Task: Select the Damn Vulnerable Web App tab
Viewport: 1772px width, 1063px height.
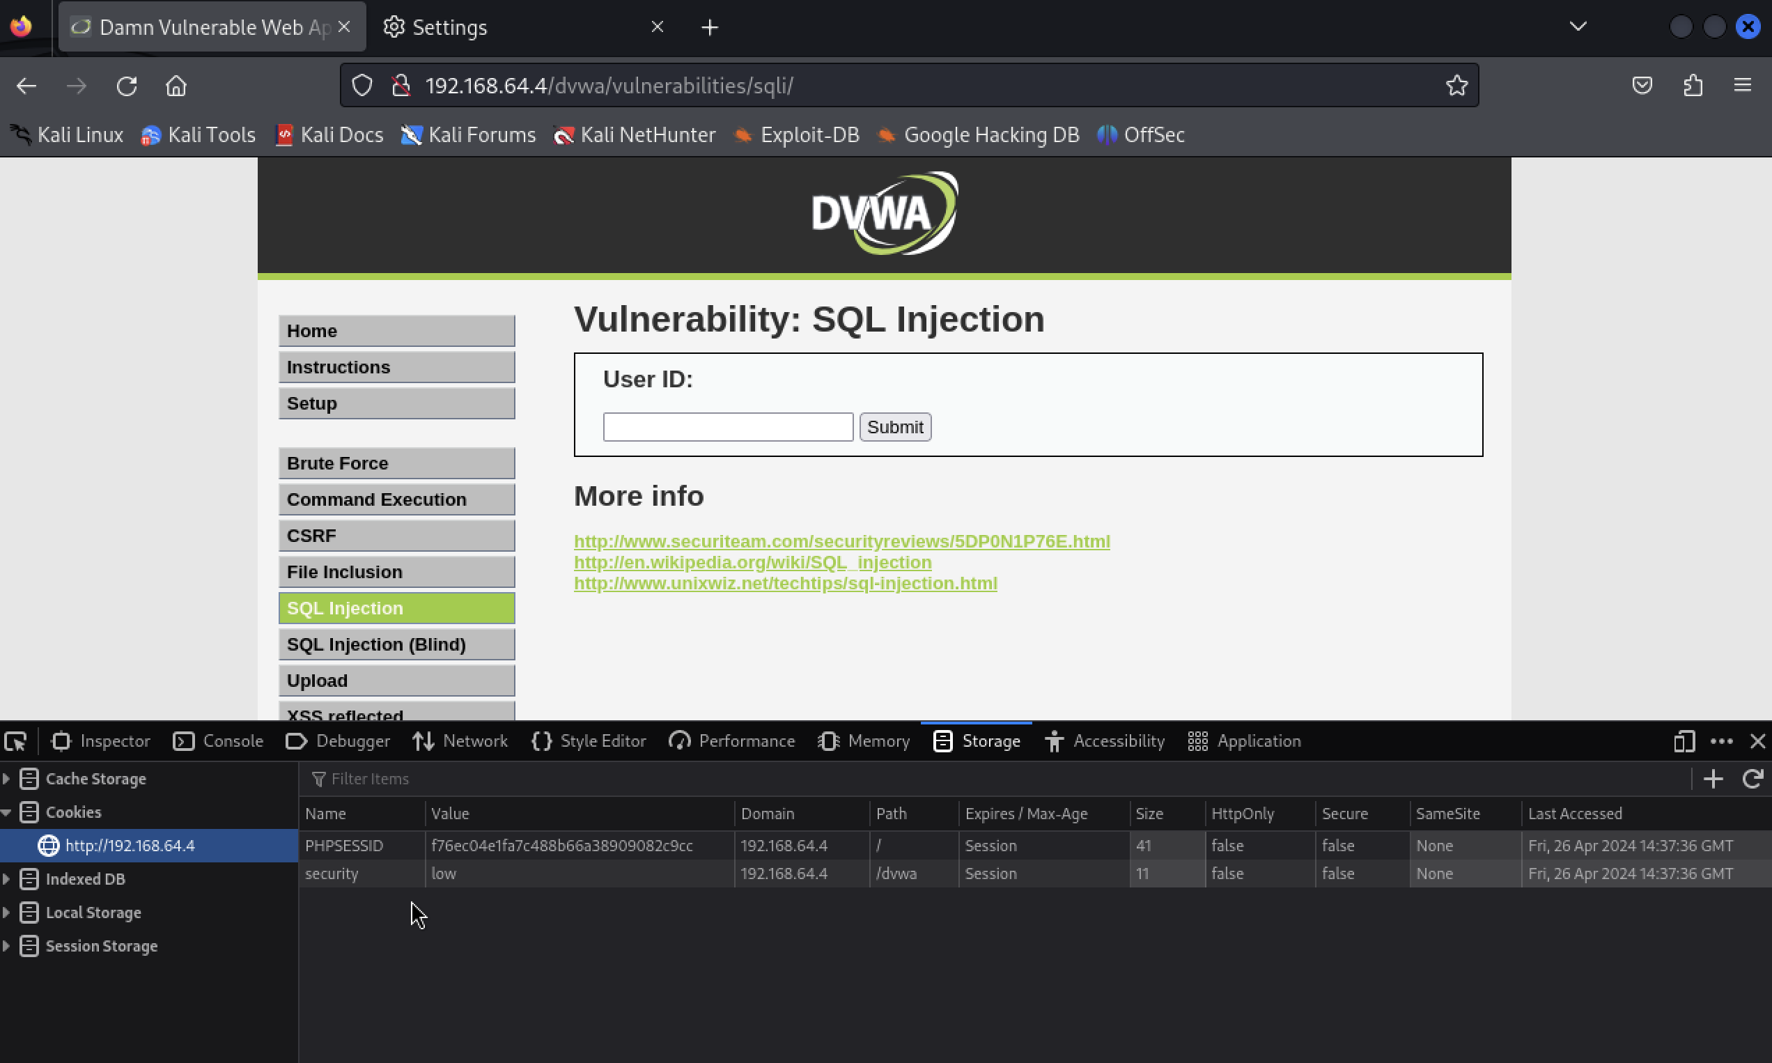Action: click(212, 27)
